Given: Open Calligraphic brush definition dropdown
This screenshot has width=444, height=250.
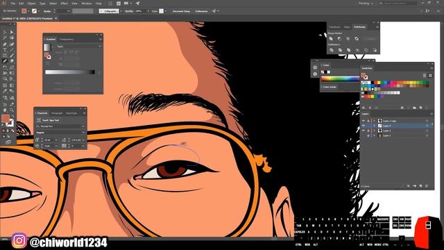Looking at the screenshot, I should click(121, 11).
